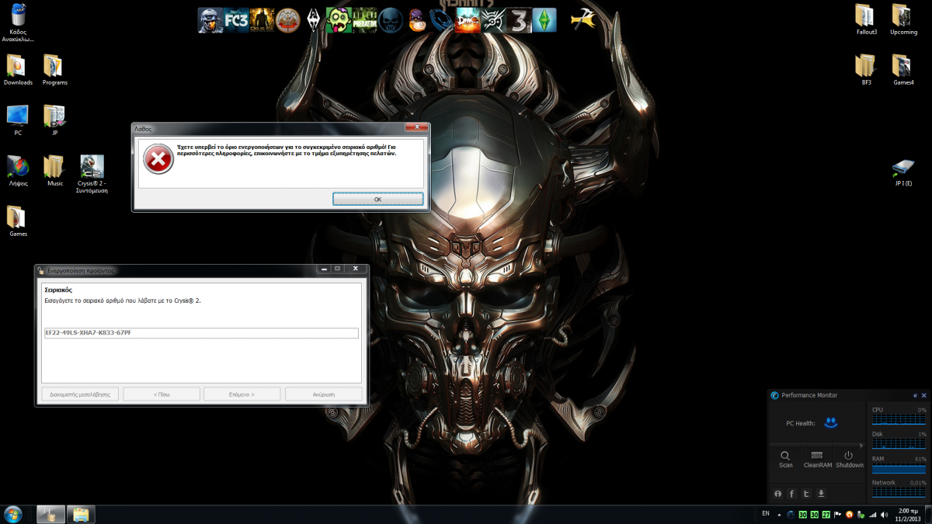Launch Deus Ex from the dock
Screen dimensions: 932x524
click(x=262, y=20)
